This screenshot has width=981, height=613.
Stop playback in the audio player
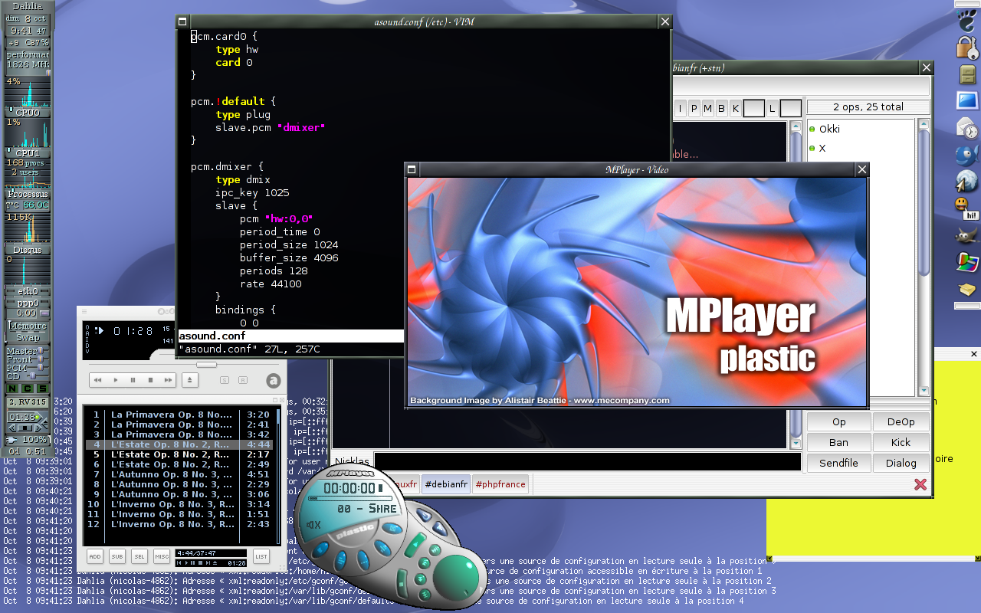[x=151, y=380]
